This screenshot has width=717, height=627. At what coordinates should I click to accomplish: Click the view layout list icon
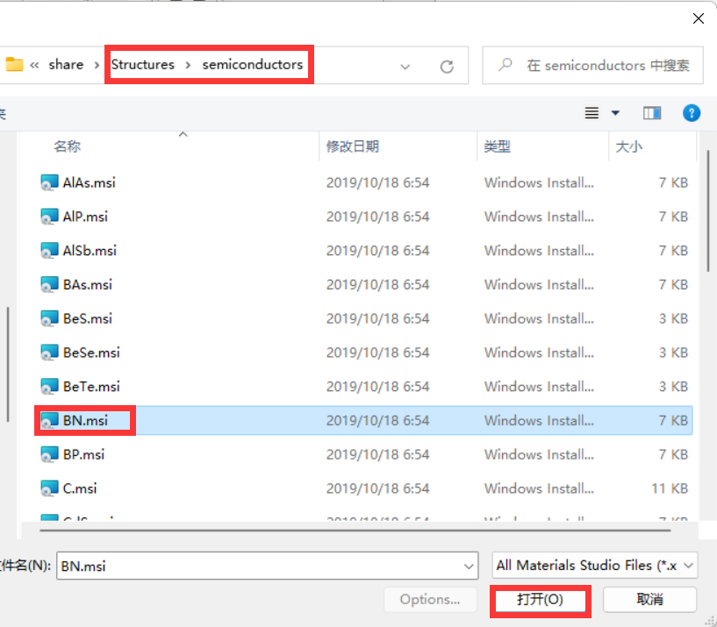coord(592,113)
